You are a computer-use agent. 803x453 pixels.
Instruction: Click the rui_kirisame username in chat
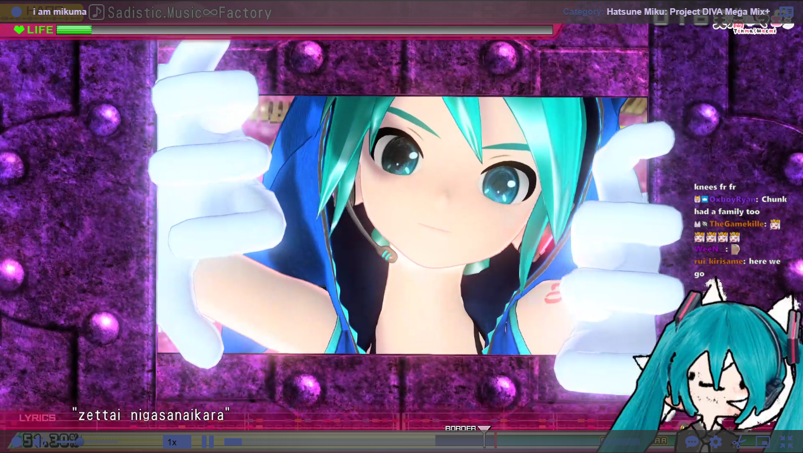pyautogui.click(x=719, y=261)
